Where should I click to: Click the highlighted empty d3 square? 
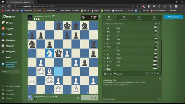(58, 71)
